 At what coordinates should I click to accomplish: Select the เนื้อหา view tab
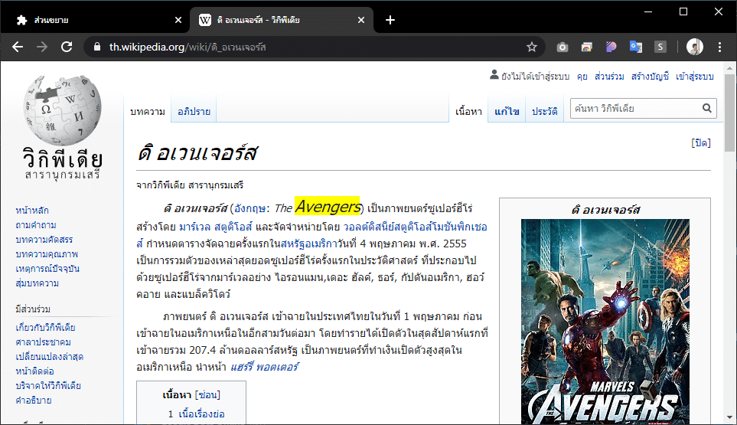(468, 112)
